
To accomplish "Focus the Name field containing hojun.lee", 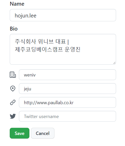I will pos(63,15).
